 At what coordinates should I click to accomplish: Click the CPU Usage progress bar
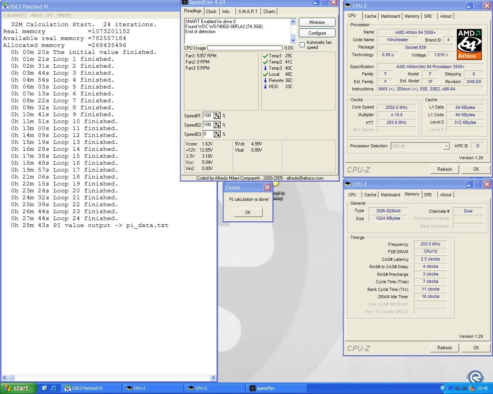(x=245, y=48)
